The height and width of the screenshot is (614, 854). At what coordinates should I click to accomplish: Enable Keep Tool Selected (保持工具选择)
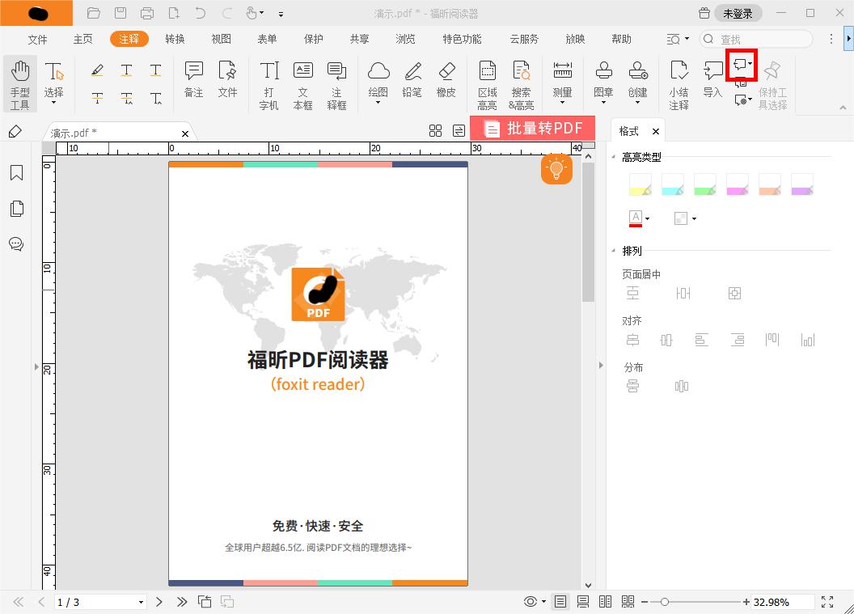point(773,83)
